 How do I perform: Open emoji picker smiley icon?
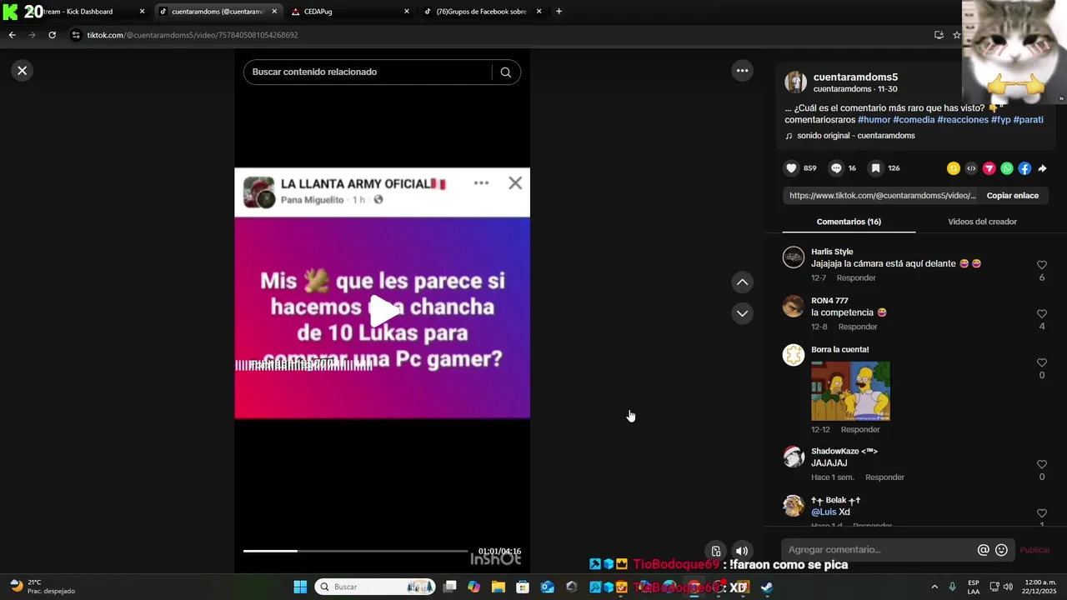click(x=1001, y=550)
